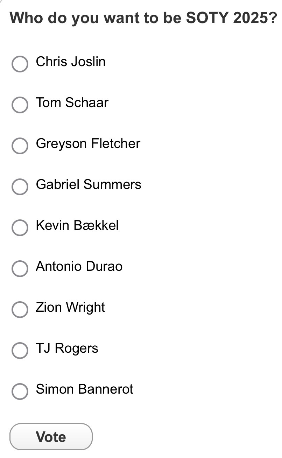
Task: Click the 'Zion Wright' option label
Action: tap(70, 307)
